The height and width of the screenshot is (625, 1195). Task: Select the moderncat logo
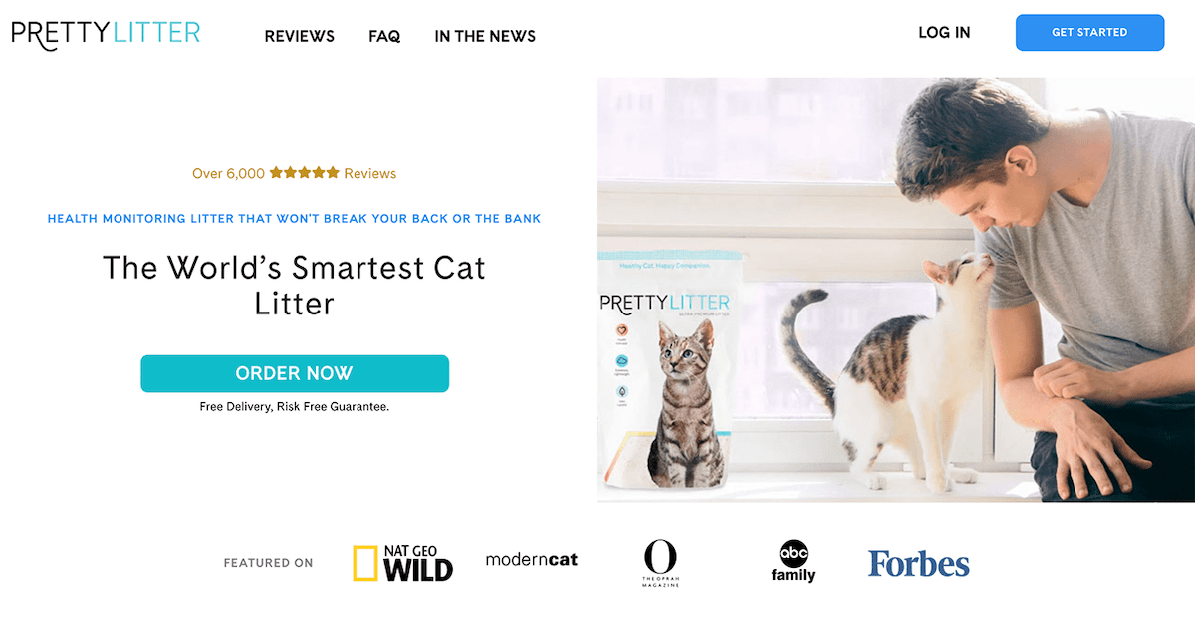(x=532, y=559)
